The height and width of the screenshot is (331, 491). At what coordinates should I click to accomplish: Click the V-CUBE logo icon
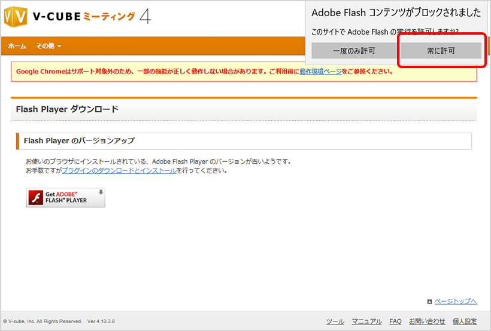click(16, 17)
